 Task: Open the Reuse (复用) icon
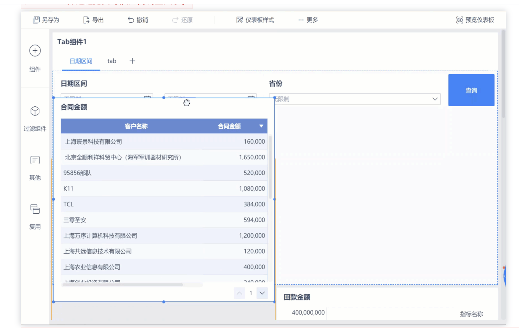tap(35, 209)
